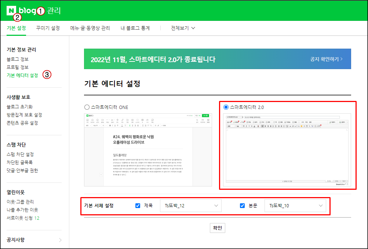Viewport: 368px width, 249px height.
Task: Click the Naver N logo icon
Action: pos(11,11)
